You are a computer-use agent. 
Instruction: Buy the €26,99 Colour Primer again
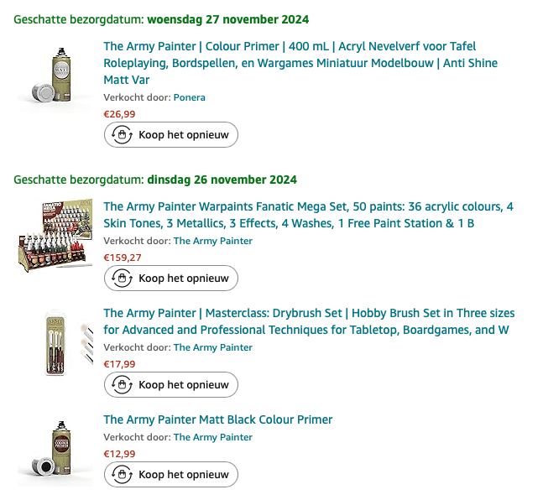pos(171,134)
